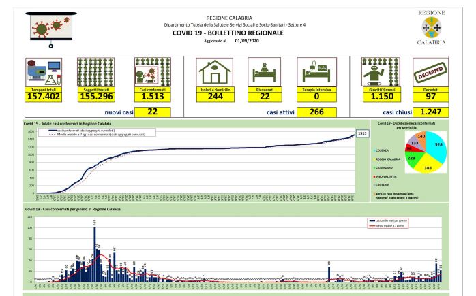The image size is (476, 296).
Task: Click the Soggetti testati people grid icon
Action: (x=95, y=72)
